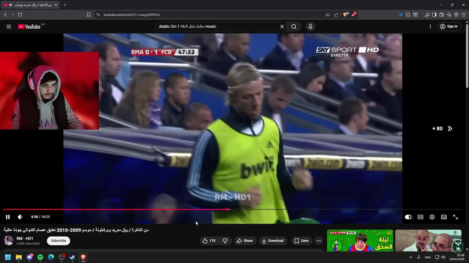469x263 pixels.
Task: Open RM - HD1 channel avatar
Action: tap(9, 240)
